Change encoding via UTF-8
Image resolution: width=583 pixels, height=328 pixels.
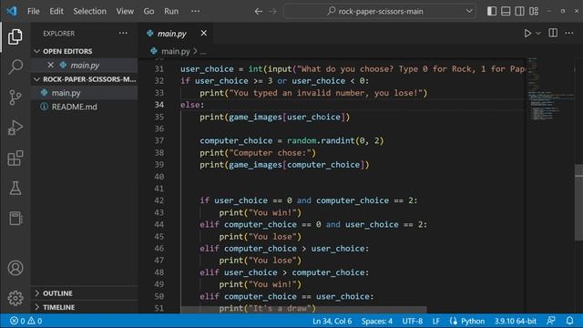pos(412,321)
